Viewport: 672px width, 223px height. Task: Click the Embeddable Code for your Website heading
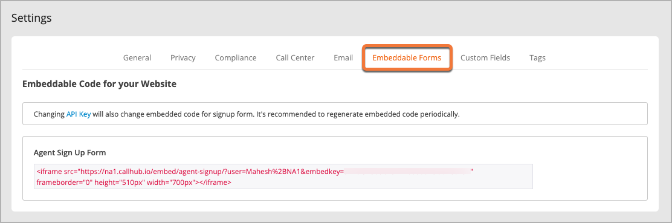(100, 84)
